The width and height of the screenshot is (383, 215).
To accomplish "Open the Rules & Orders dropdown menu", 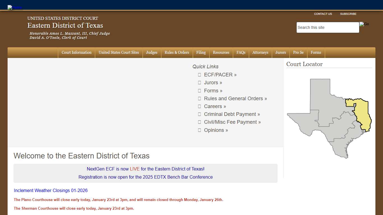I will click(x=177, y=53).
